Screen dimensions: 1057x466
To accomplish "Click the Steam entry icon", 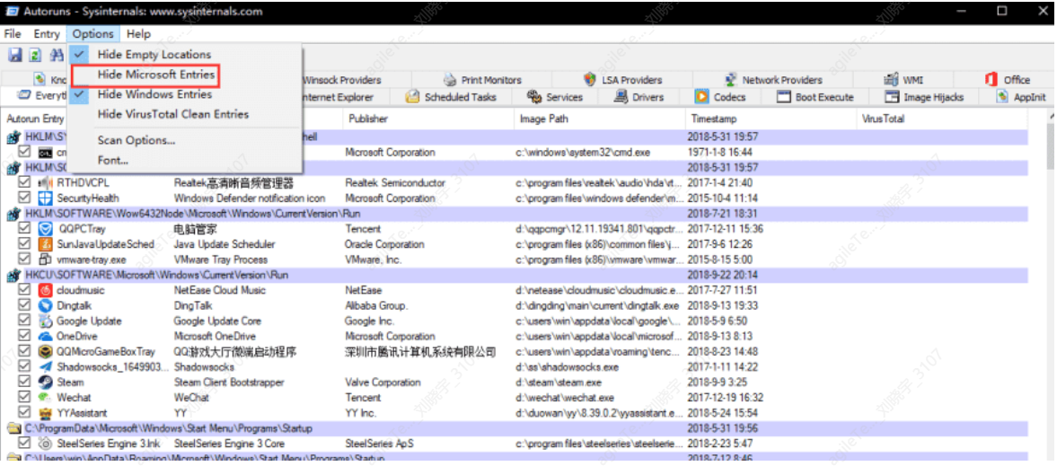I will click(x=45, y=382).
